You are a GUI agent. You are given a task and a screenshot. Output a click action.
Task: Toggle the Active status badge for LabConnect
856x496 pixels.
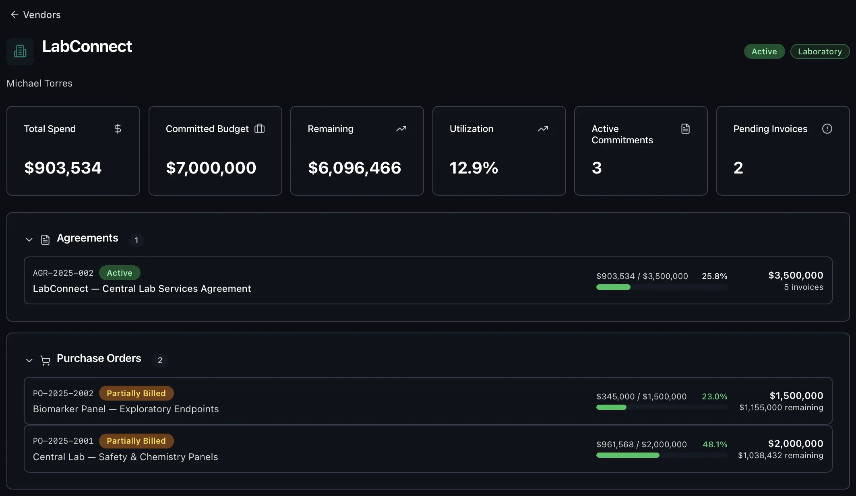pos(764,51)
